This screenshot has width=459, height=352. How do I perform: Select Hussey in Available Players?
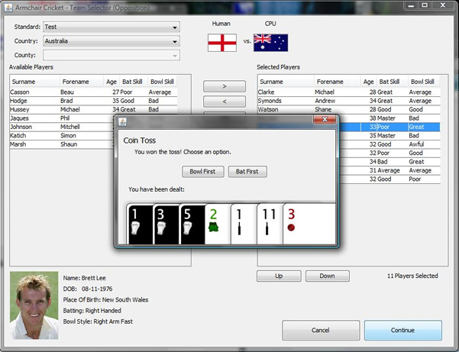93,110
